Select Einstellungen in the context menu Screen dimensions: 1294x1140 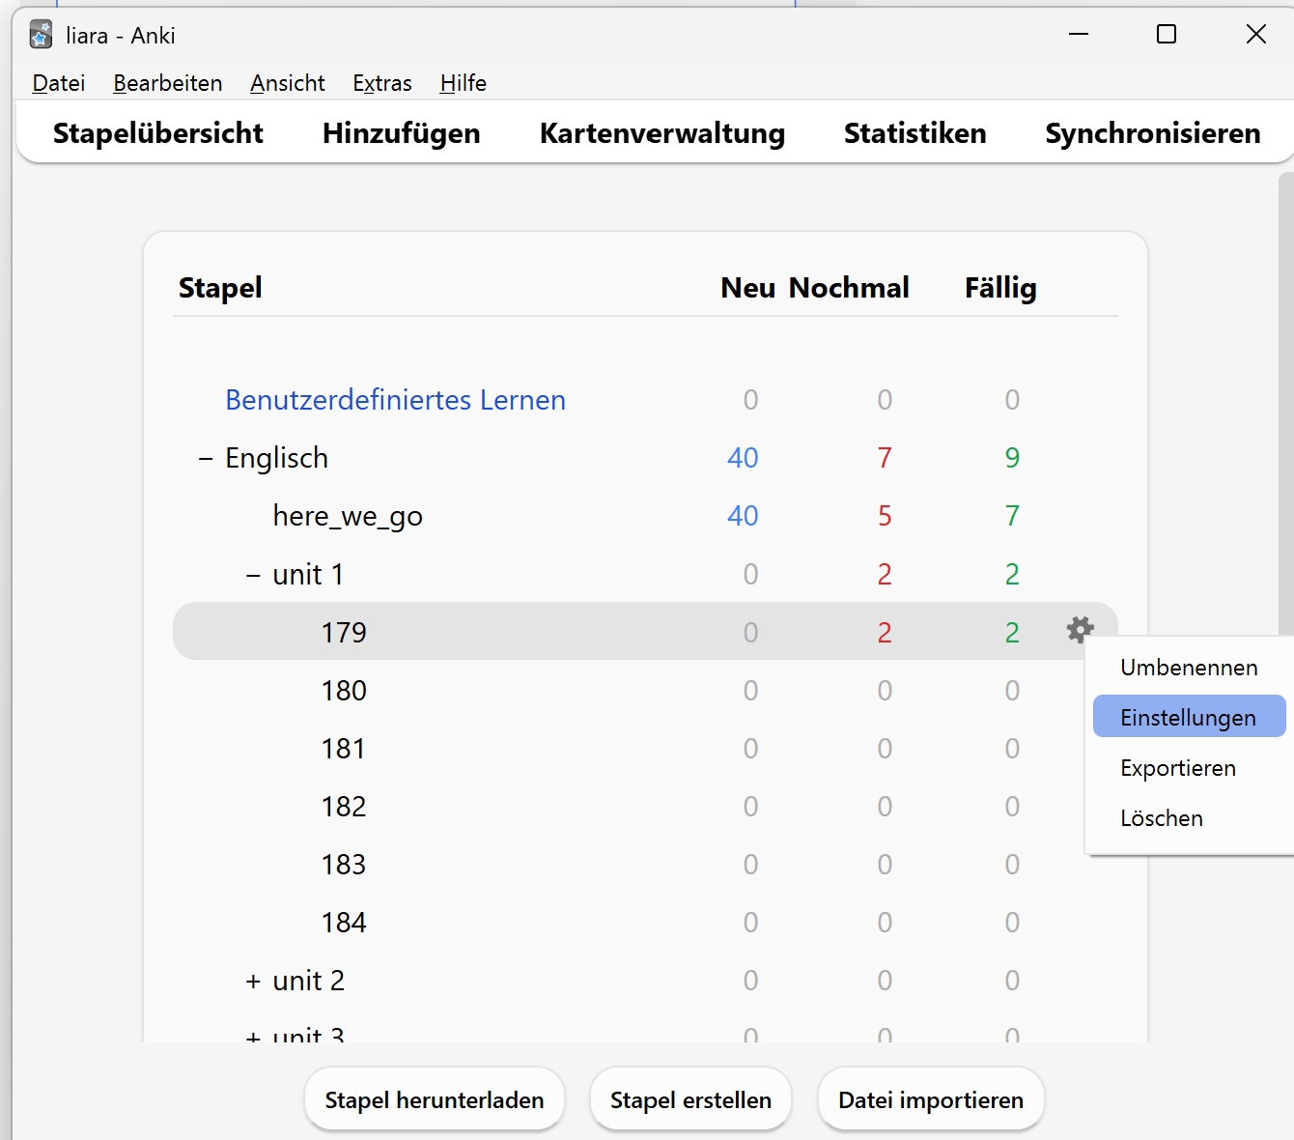click(1190, 717)
